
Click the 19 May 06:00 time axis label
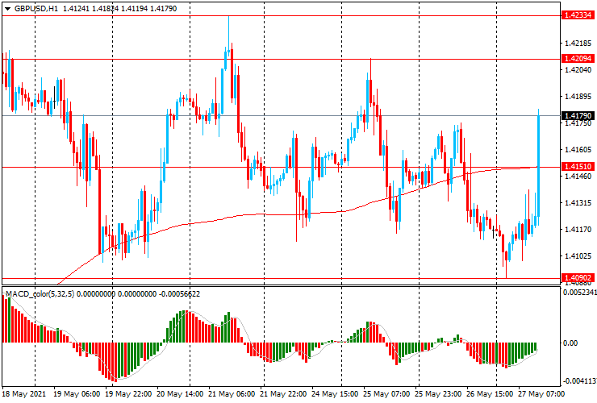(77, 393)
